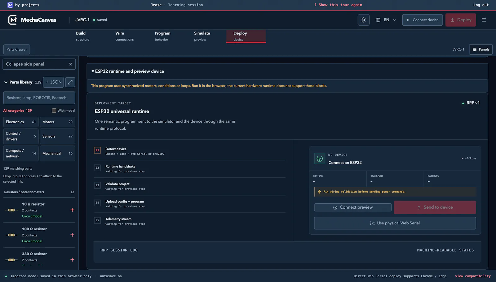Viewport: 496px width, 282px height.
Task: Click step 02 Runtime handshake
Action: click(x=190, y=169)
